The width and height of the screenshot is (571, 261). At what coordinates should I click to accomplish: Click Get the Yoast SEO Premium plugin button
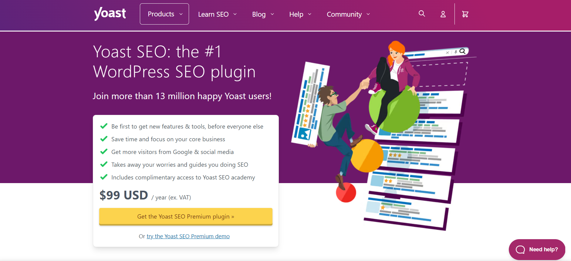click(x=186, y=216)
